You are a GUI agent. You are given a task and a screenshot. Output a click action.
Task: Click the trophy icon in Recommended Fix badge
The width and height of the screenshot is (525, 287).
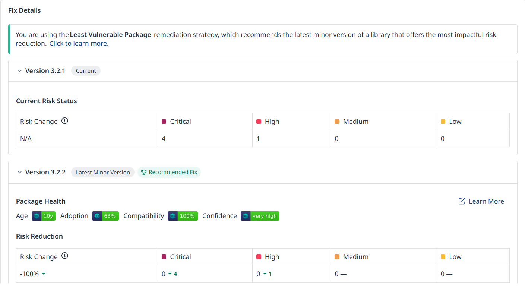144,172
